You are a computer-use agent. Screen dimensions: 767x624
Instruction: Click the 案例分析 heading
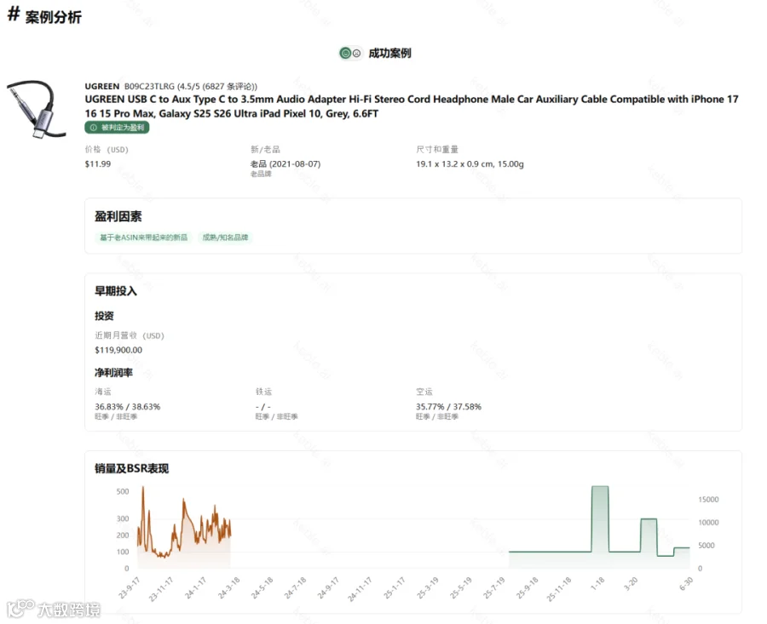(x=54, y=17)
